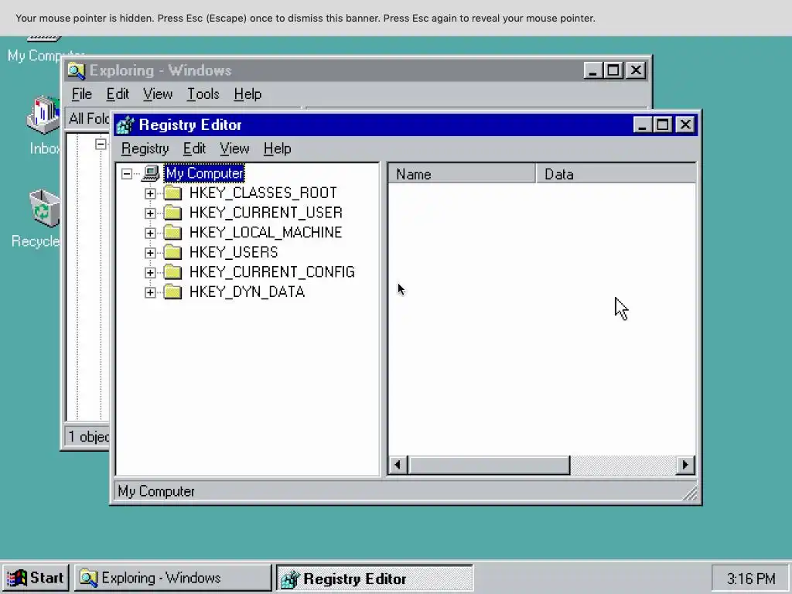The height and width of the screenshot is (594, 792).
Task: Open the Tools menu in Exploring window
Action: tap(203, 94)
